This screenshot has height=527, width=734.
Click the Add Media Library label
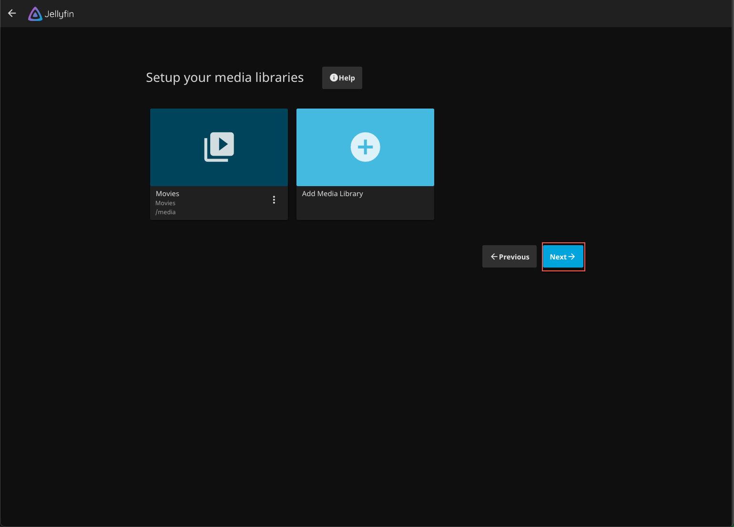point(332,194)
